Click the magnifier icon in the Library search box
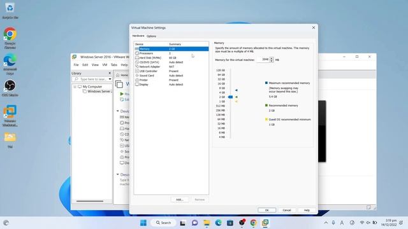The width and height of the screenshot is (408, 229). (x=76, y=79)
